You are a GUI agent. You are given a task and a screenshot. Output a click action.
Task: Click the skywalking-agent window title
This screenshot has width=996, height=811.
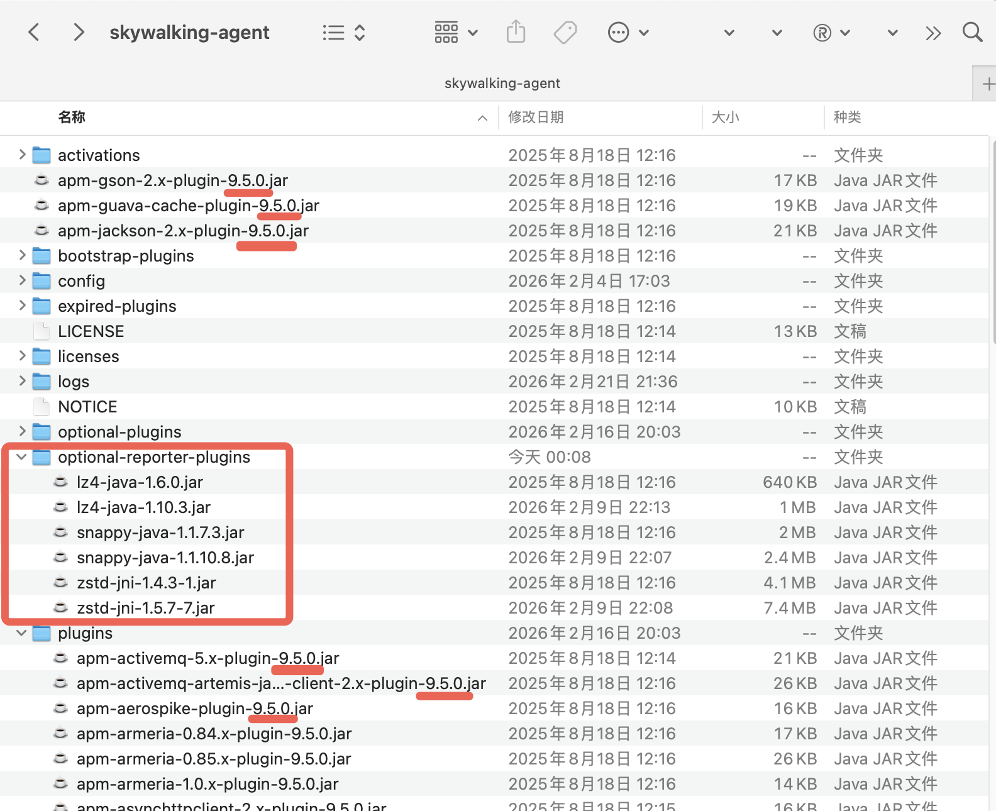point(189,32)
